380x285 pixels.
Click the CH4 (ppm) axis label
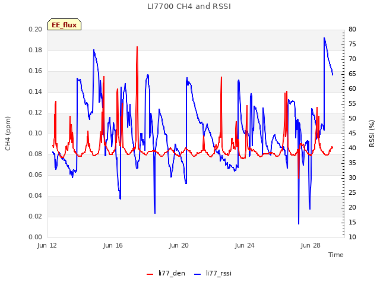click(8, 133)
